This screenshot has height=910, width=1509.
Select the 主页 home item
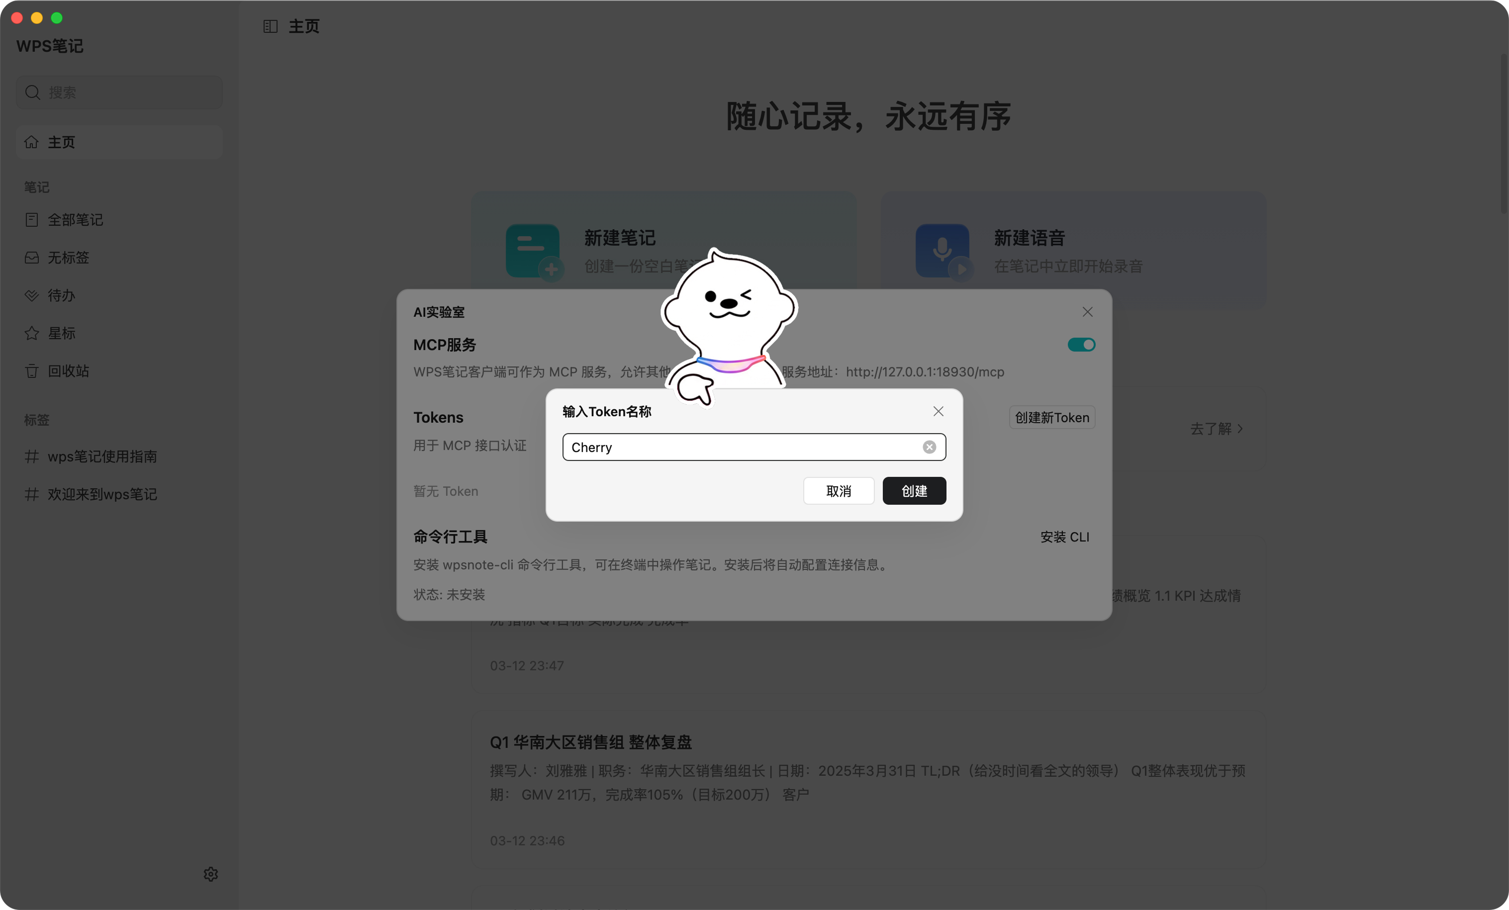[x=61, y=142]
